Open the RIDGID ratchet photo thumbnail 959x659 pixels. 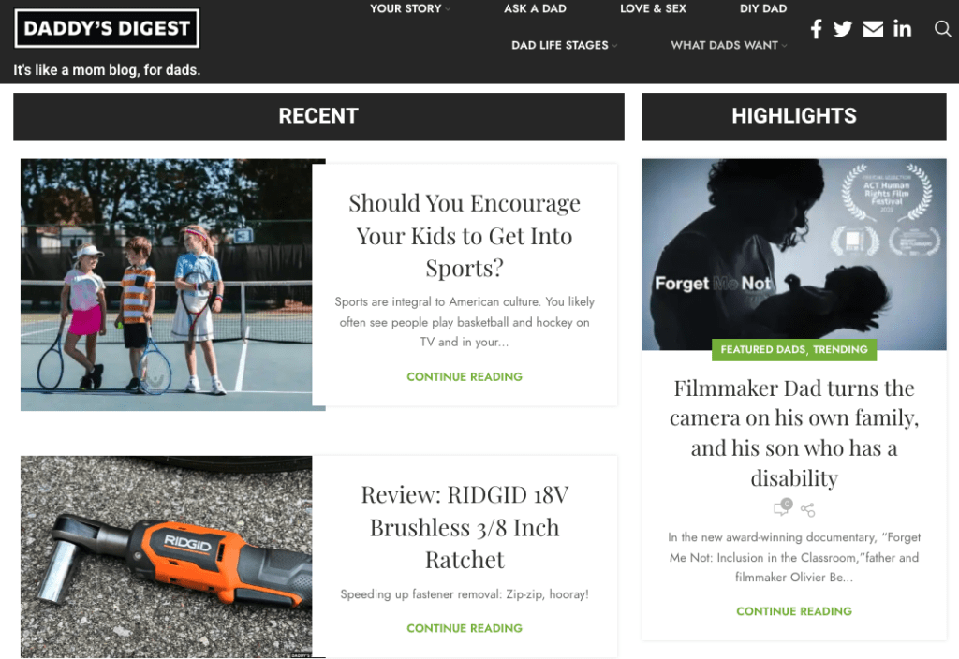click(167, 556)
